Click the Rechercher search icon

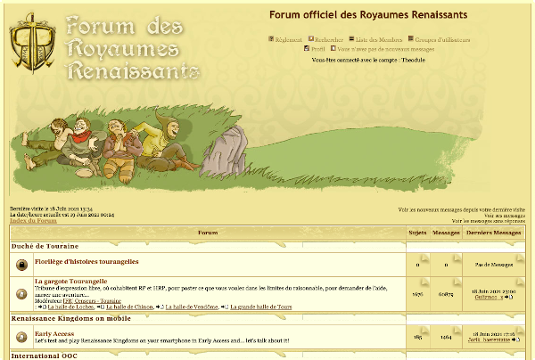pyautogui.click(x=311, y=39)
